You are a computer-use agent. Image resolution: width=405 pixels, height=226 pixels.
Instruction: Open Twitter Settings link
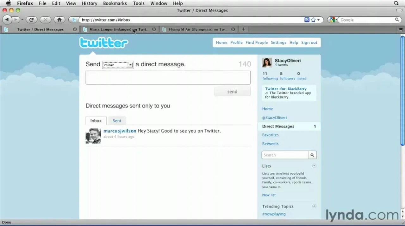pyautogui.click(x=278, y=43)
